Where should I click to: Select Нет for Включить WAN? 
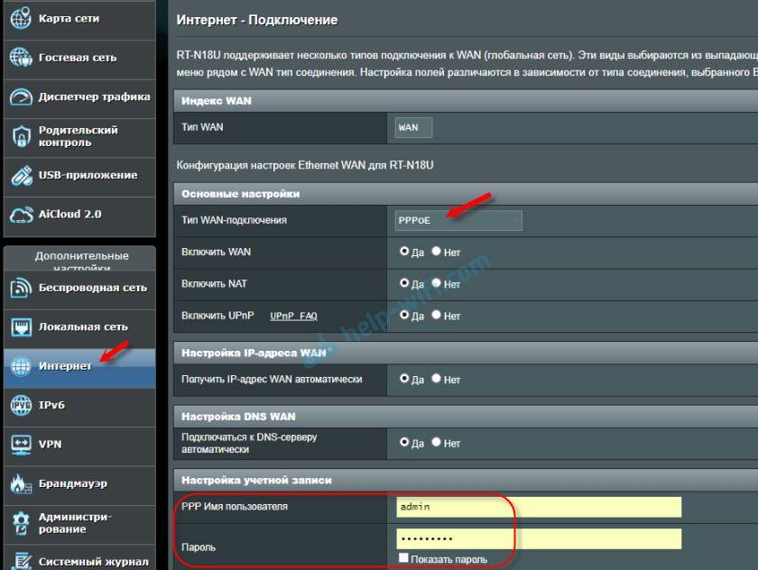tap(437, 252)
